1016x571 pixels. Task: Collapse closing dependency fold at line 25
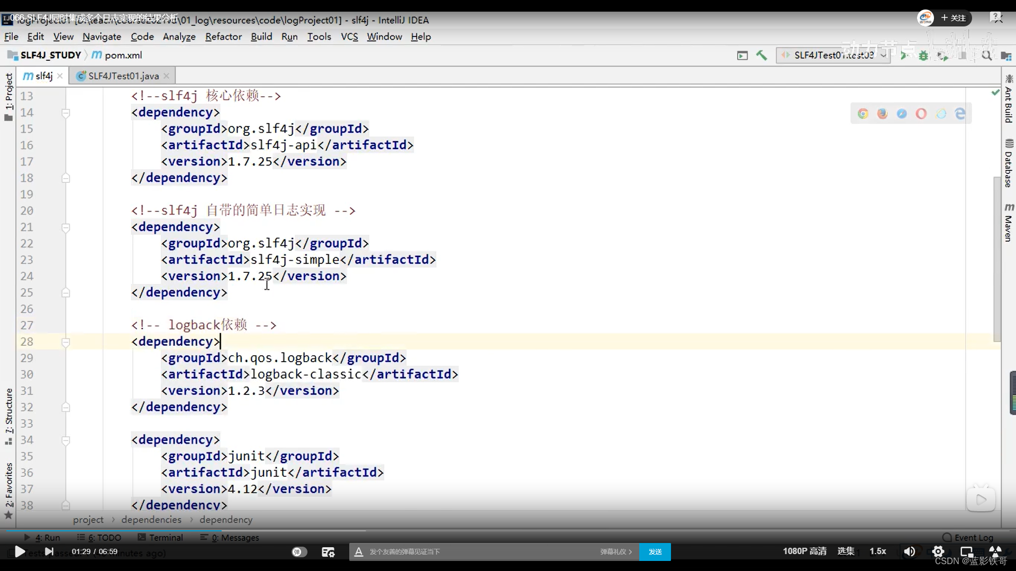66,293
